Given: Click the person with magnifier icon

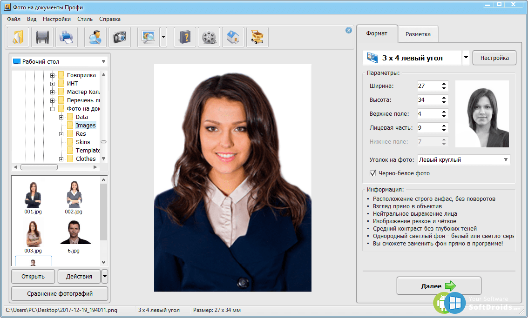Looking at the screenshot, I should click(x=95, y=37).
